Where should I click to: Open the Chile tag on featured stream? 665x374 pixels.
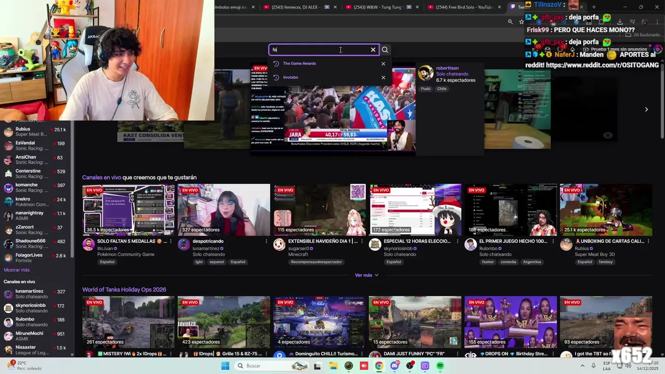click(442, 89)
